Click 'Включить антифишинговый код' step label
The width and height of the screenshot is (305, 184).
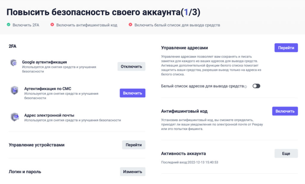[87, 25]
